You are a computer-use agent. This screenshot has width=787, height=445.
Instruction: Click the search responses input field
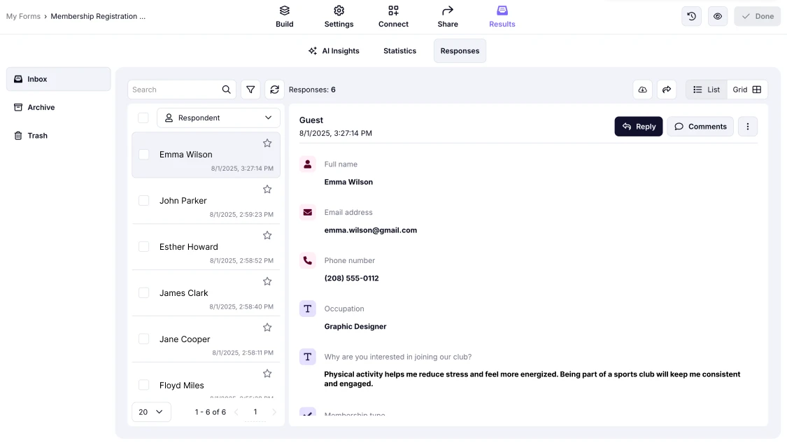178,90
